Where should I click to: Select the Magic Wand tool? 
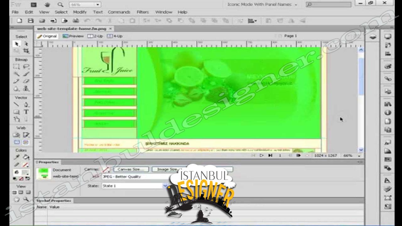click(x=16, y=74)
